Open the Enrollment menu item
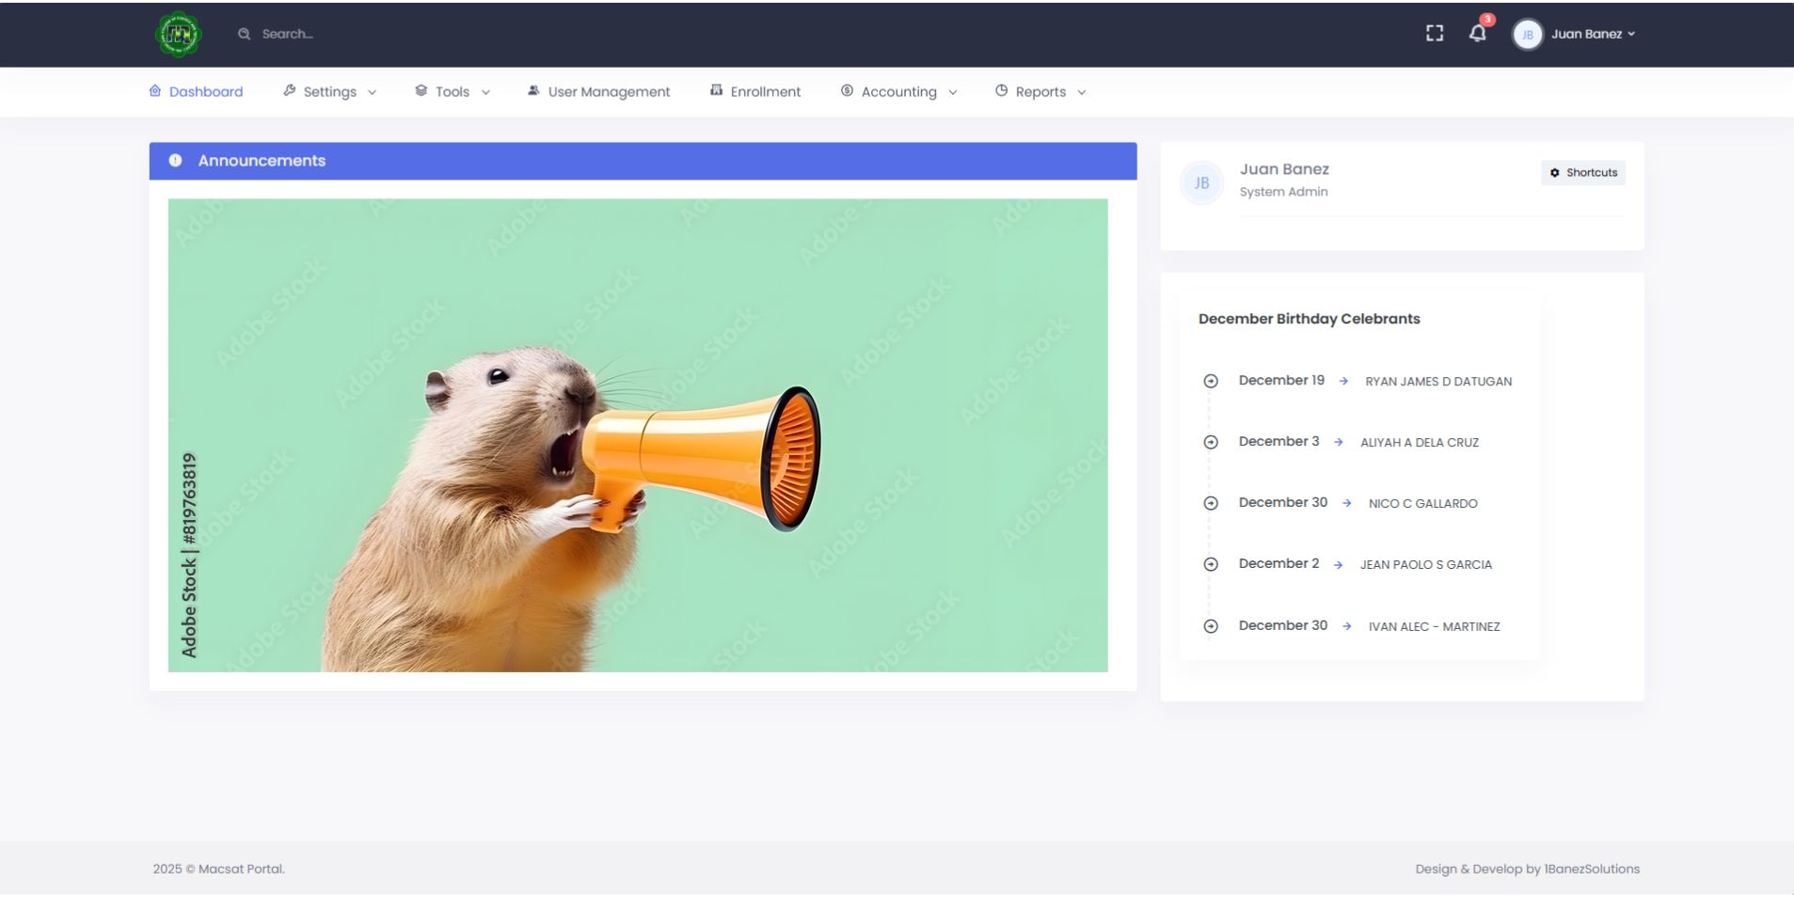The height and width of the screenshot is (897, 1794). [x=765, y=92]
